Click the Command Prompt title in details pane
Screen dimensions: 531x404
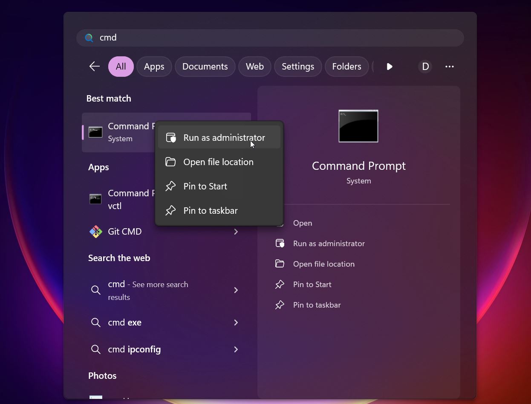(359, 166)
